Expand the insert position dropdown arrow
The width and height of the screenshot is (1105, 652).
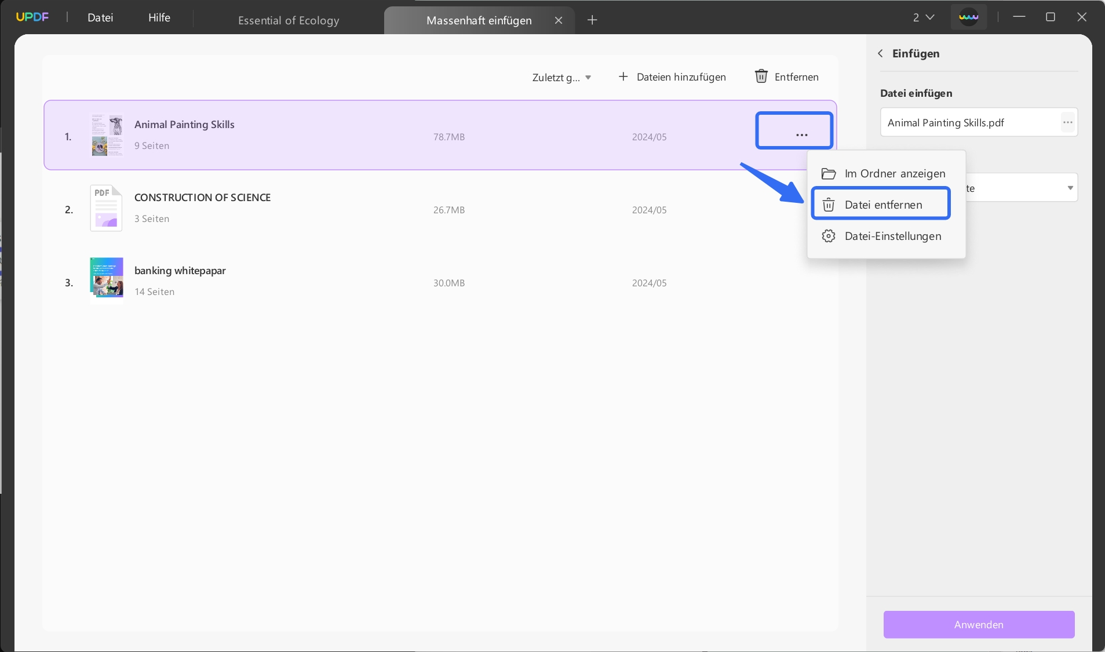[1070, 188]
